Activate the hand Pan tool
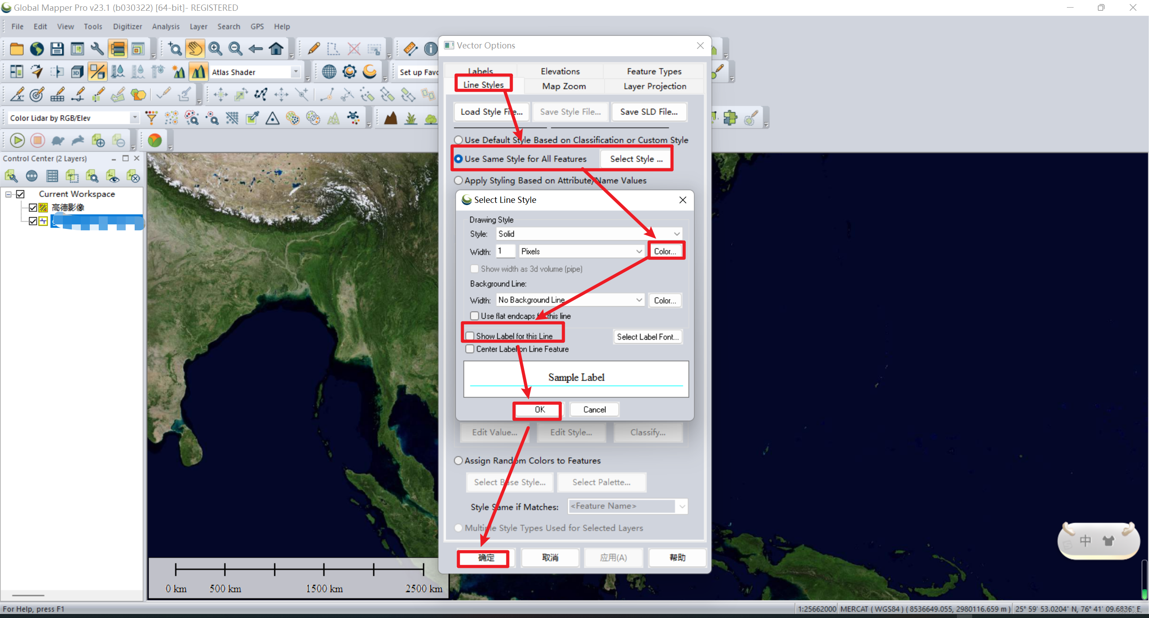The width and height of the screenshot is (1149, 618). tap(195, 48)
